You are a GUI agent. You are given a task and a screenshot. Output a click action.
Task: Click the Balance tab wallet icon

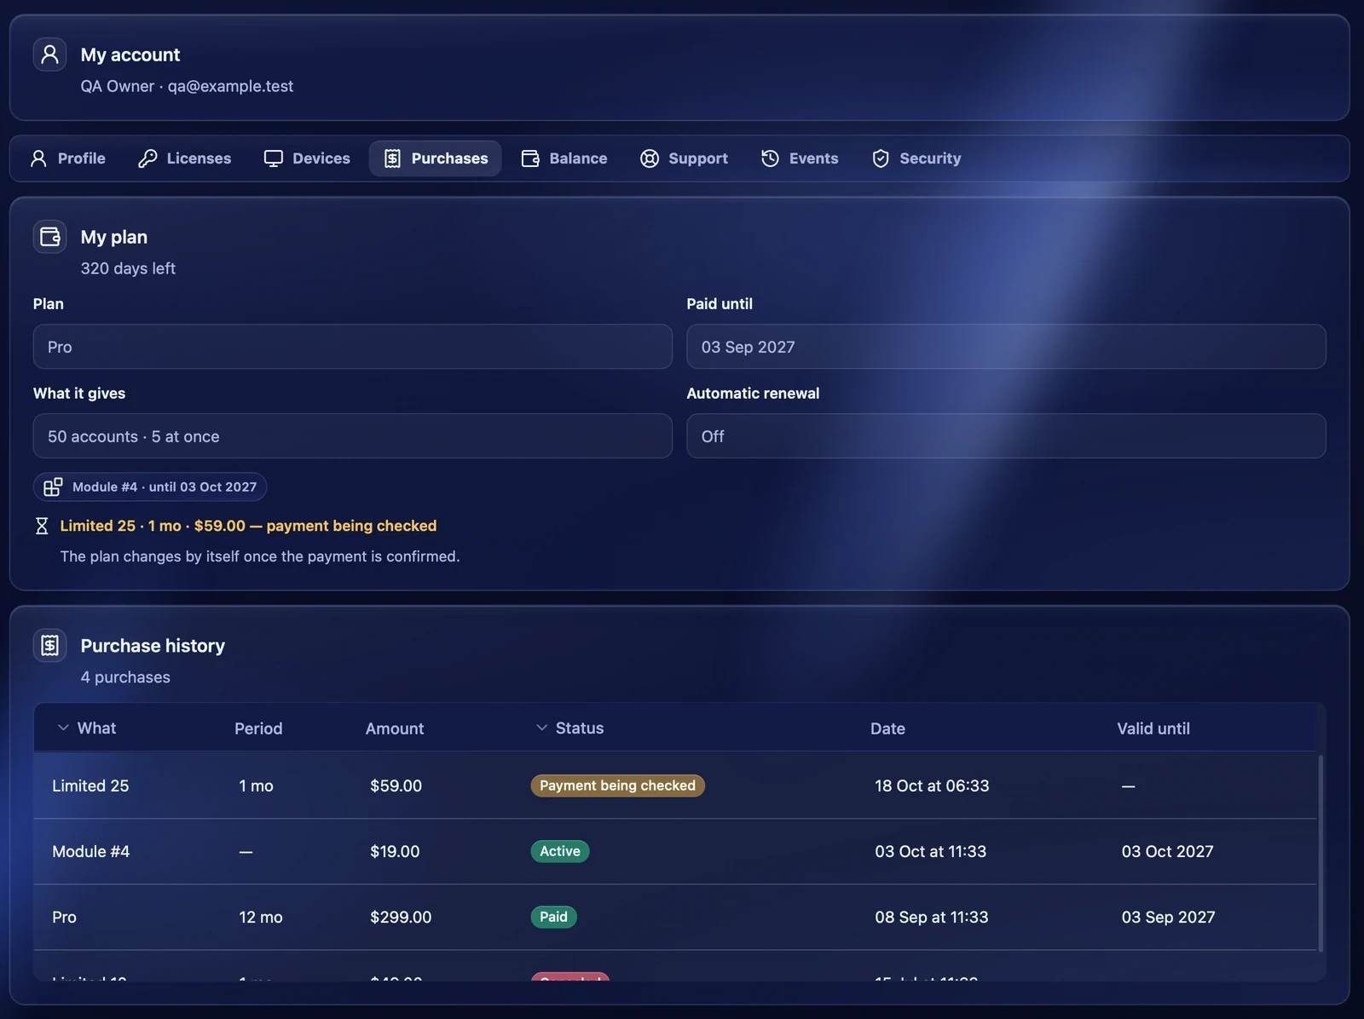(530, 158)
